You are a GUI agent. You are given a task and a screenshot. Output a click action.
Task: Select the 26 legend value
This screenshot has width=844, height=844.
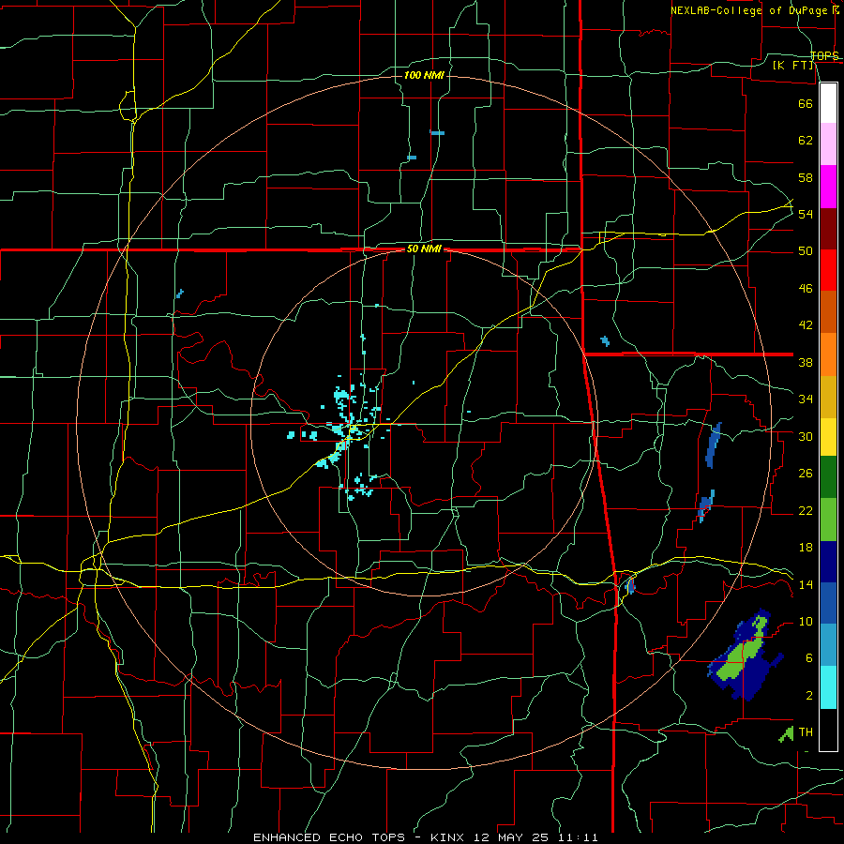(x=806, y=474)
